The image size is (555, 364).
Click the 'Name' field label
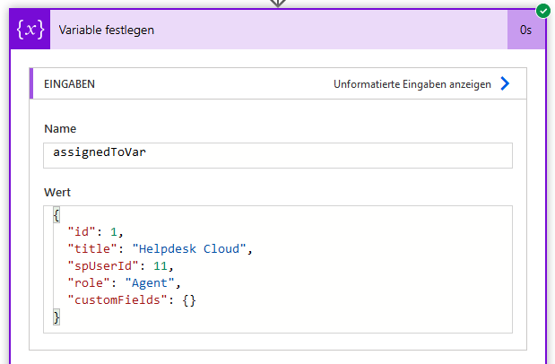point(60,128)
